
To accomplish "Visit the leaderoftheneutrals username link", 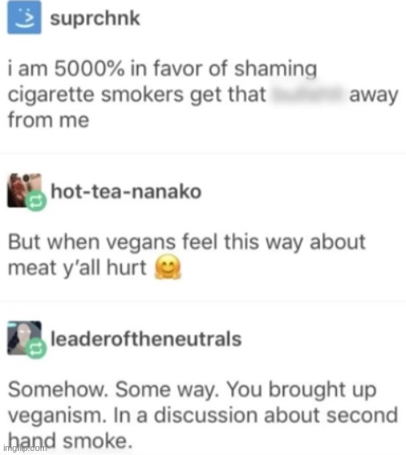I will pos(146,339).
